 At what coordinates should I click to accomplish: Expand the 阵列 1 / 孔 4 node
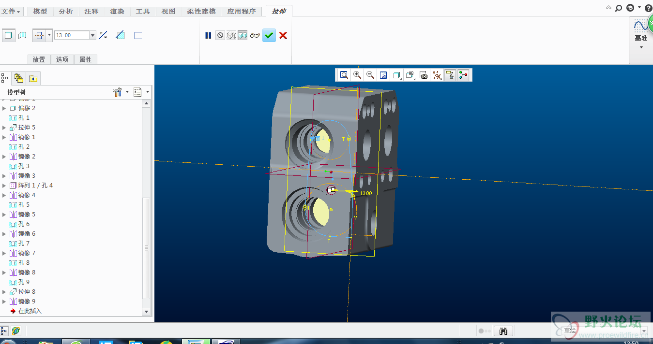tap(4, 186)
